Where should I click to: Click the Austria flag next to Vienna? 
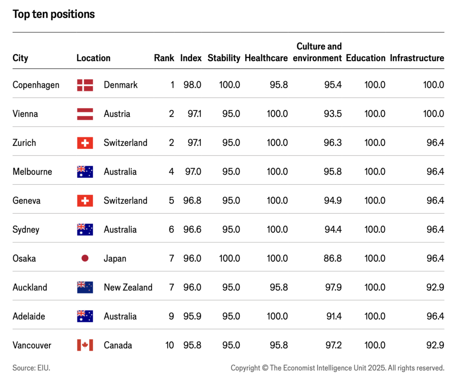[x=85, y=114]
